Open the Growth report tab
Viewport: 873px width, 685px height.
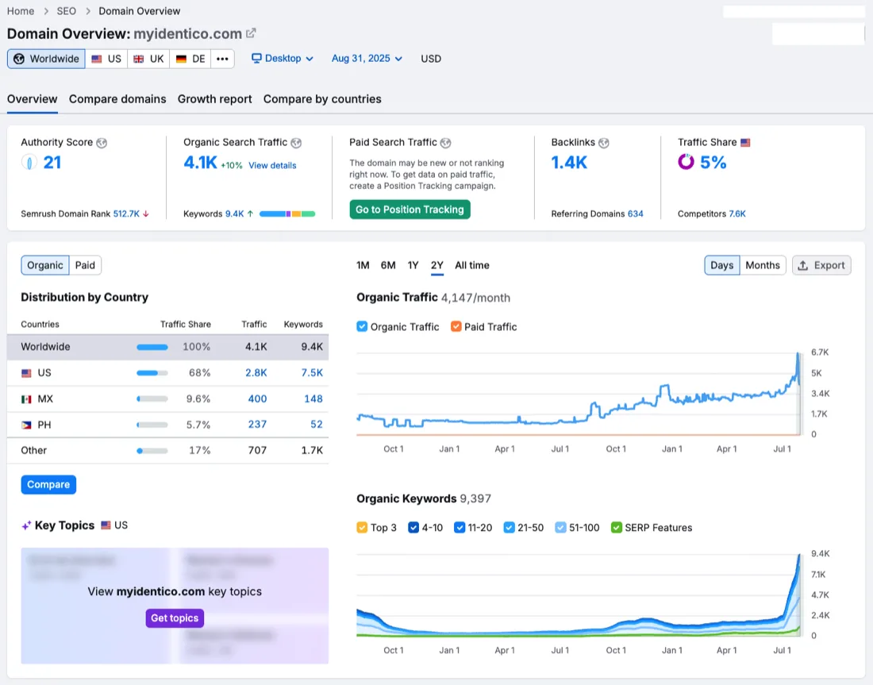[x=215, y=99]
